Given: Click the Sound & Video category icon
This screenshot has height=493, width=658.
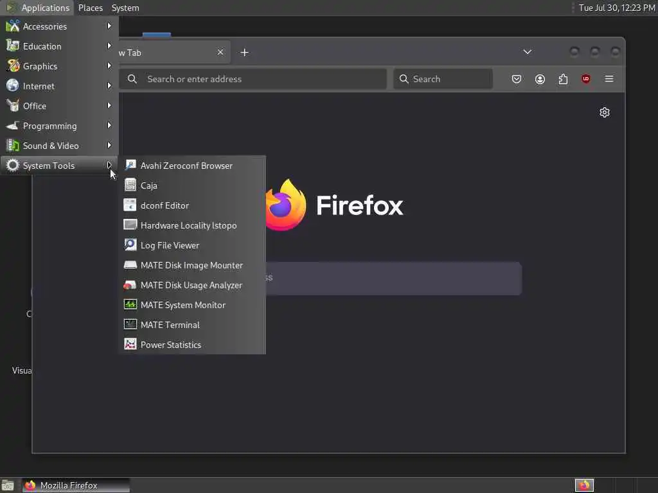Looking at the screenshot, I should point(13,146).
